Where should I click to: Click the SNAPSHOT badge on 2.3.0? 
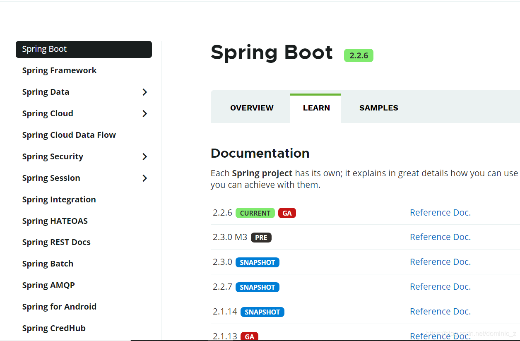[258, 262]
